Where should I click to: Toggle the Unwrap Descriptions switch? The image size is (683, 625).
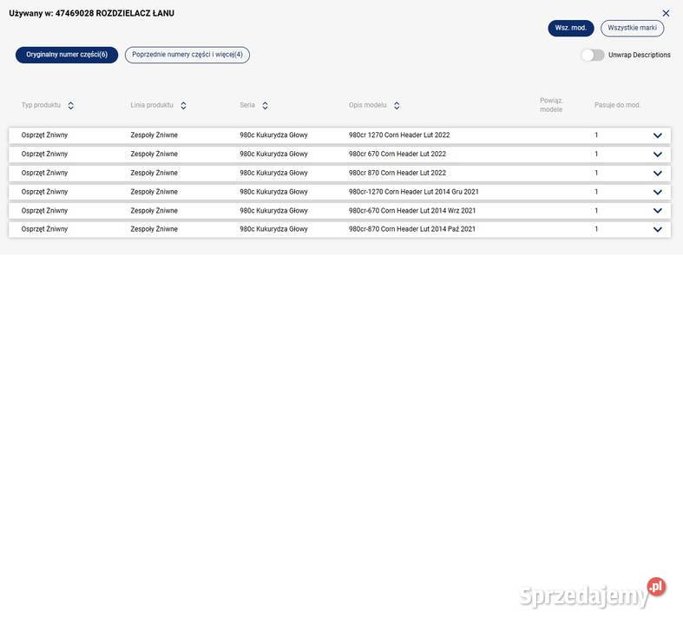[x=593, y=56]
